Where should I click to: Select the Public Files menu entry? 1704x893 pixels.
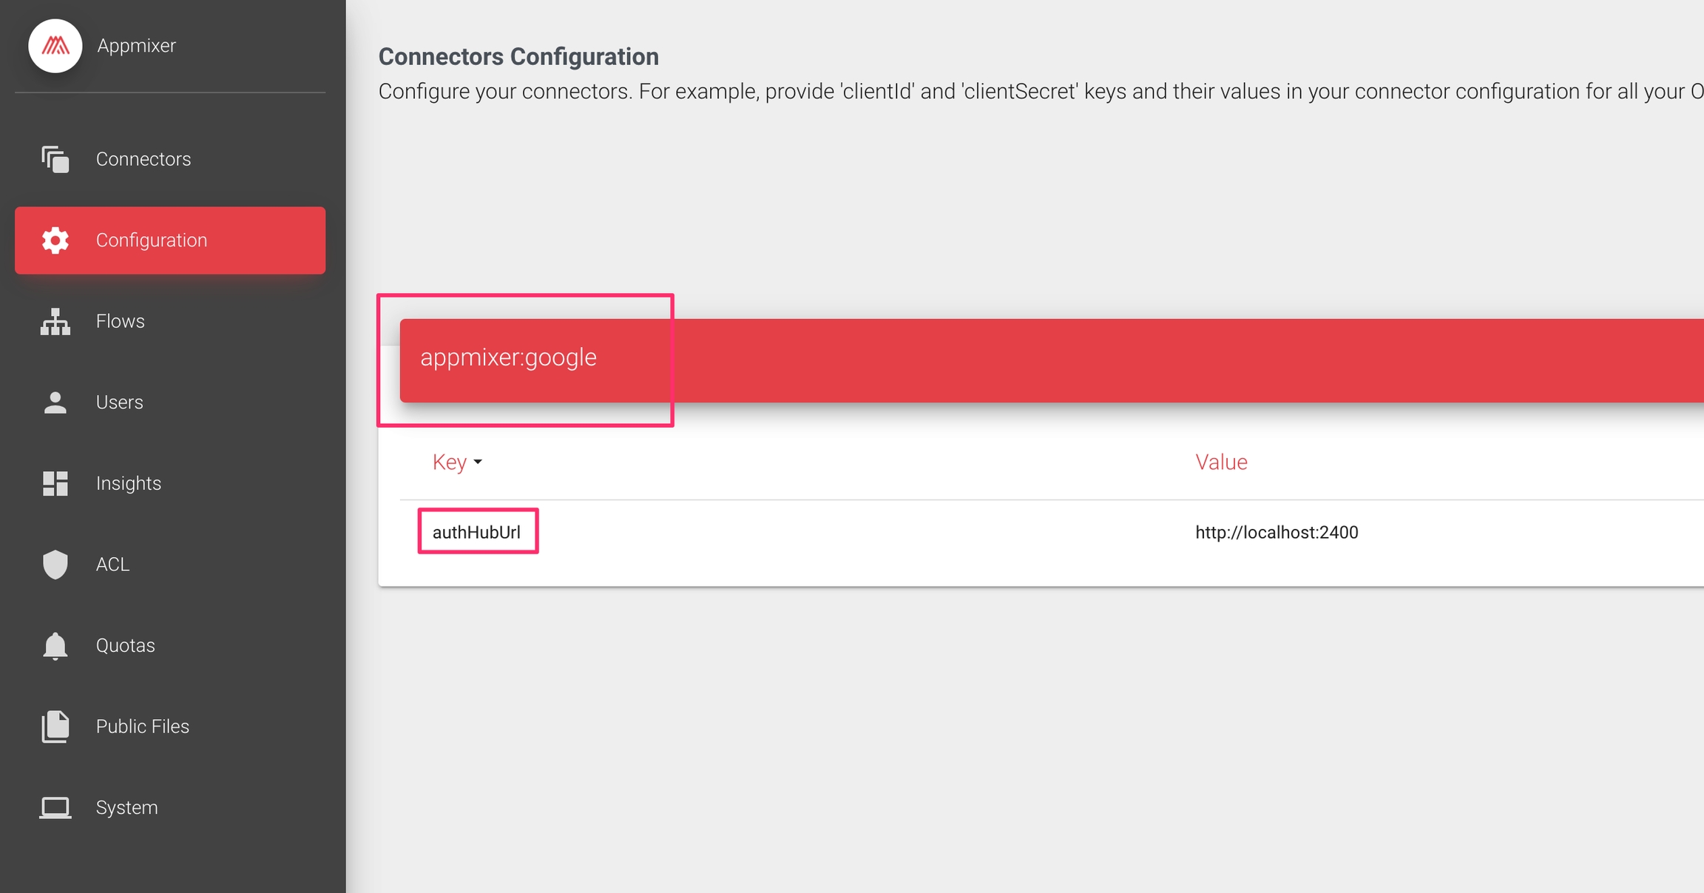coord(143,727)
